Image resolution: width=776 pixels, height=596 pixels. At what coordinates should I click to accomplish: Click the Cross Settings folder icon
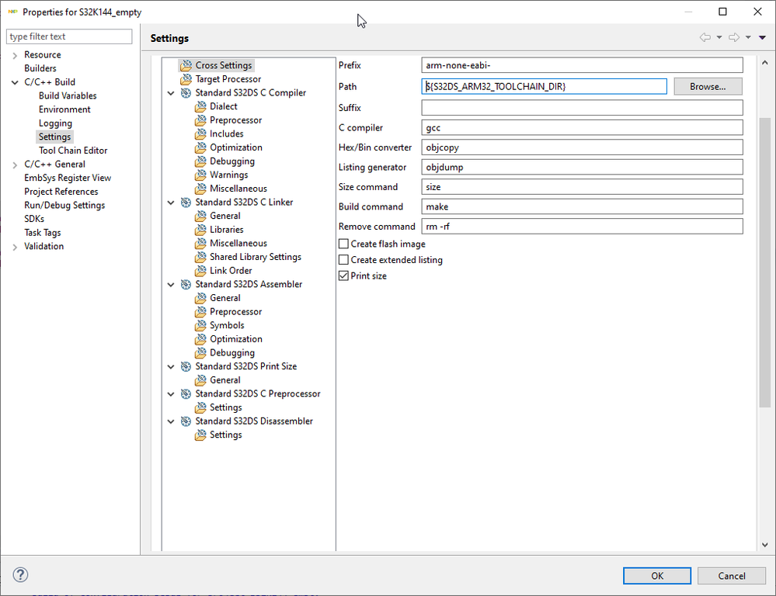click(x=186, y=65)
